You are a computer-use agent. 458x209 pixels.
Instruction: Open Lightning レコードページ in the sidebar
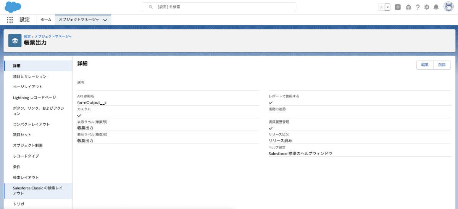[x=38, y=97]
